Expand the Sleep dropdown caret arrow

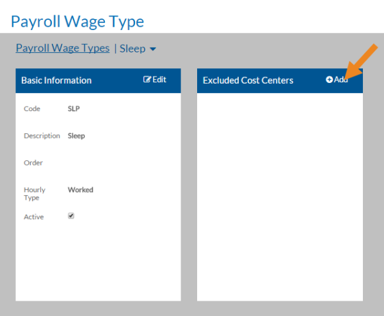coord(153,49)
